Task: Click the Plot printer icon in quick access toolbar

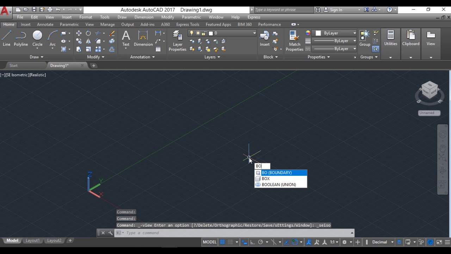Action: (x=50, y=10)
